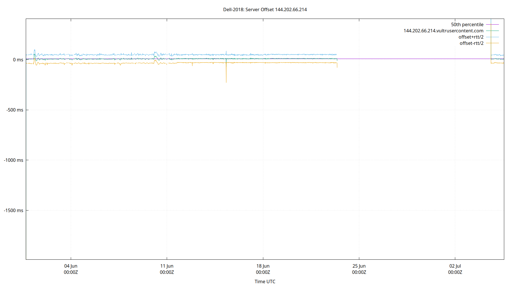The image size is (530, 286).
Task: Click the line sample beside 'offset+rtt/2'
Action: pos(492,37)
